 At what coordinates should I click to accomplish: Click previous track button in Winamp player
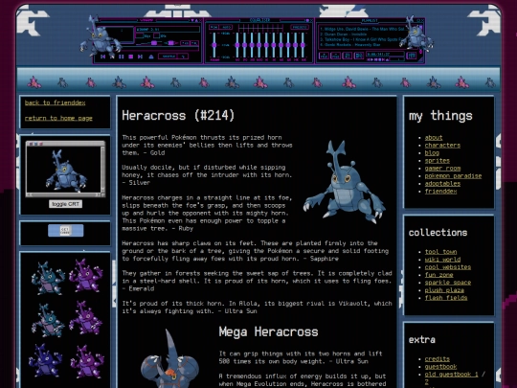(102, 57)
